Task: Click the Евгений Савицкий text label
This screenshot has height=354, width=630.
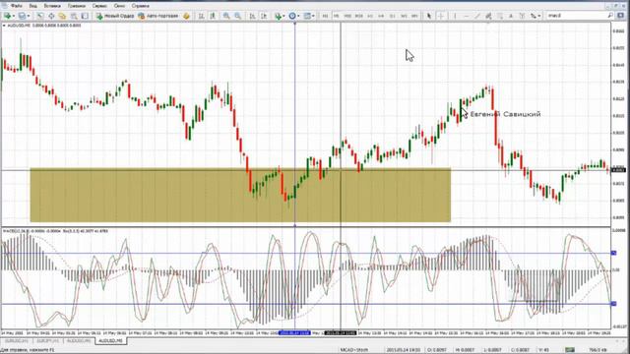Action: click(x=505, y=114)
